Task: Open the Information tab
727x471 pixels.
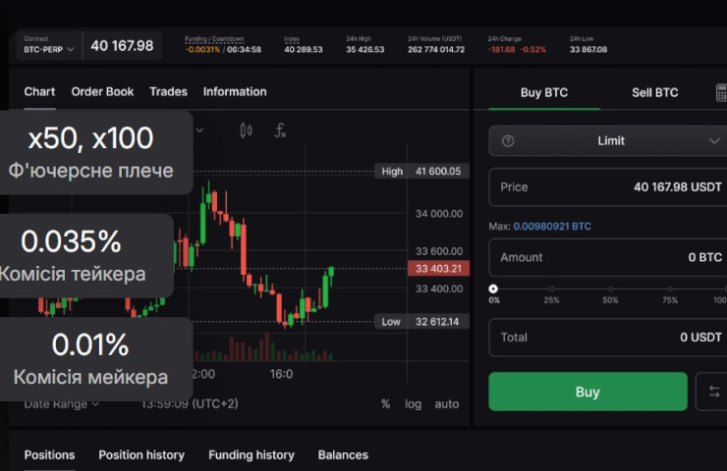Action: [x=235, y=91]
